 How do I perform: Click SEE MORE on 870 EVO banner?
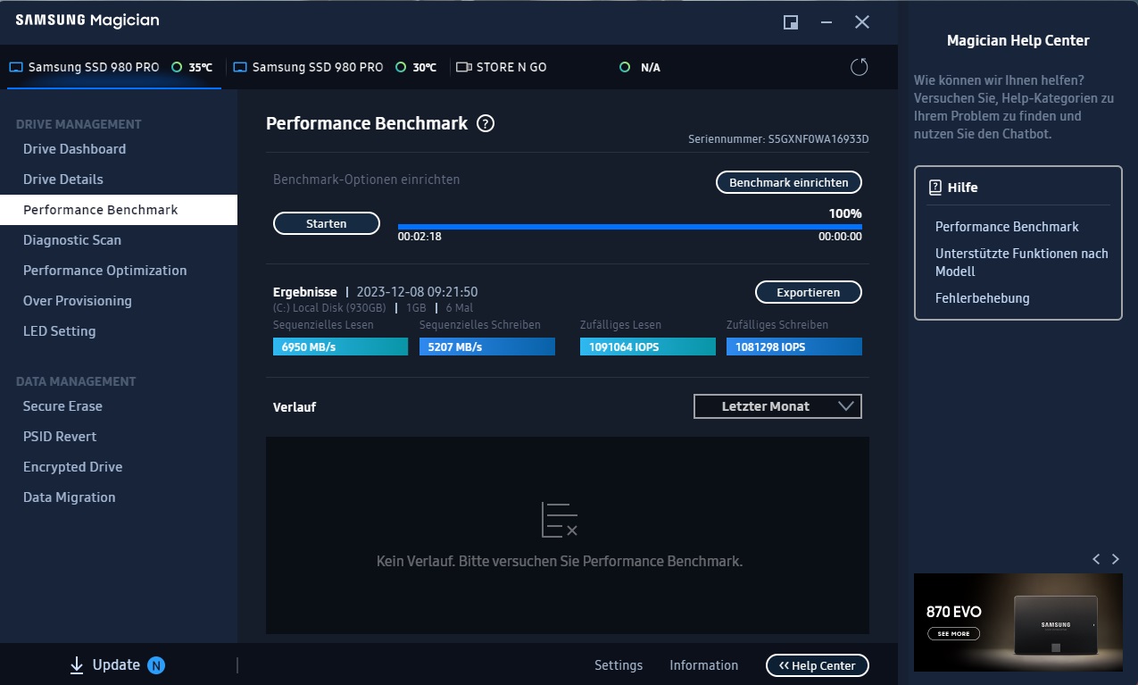tap(953, 634)
